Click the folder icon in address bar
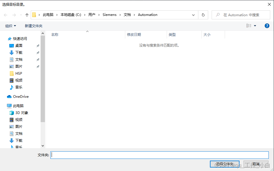 [34, 15]
